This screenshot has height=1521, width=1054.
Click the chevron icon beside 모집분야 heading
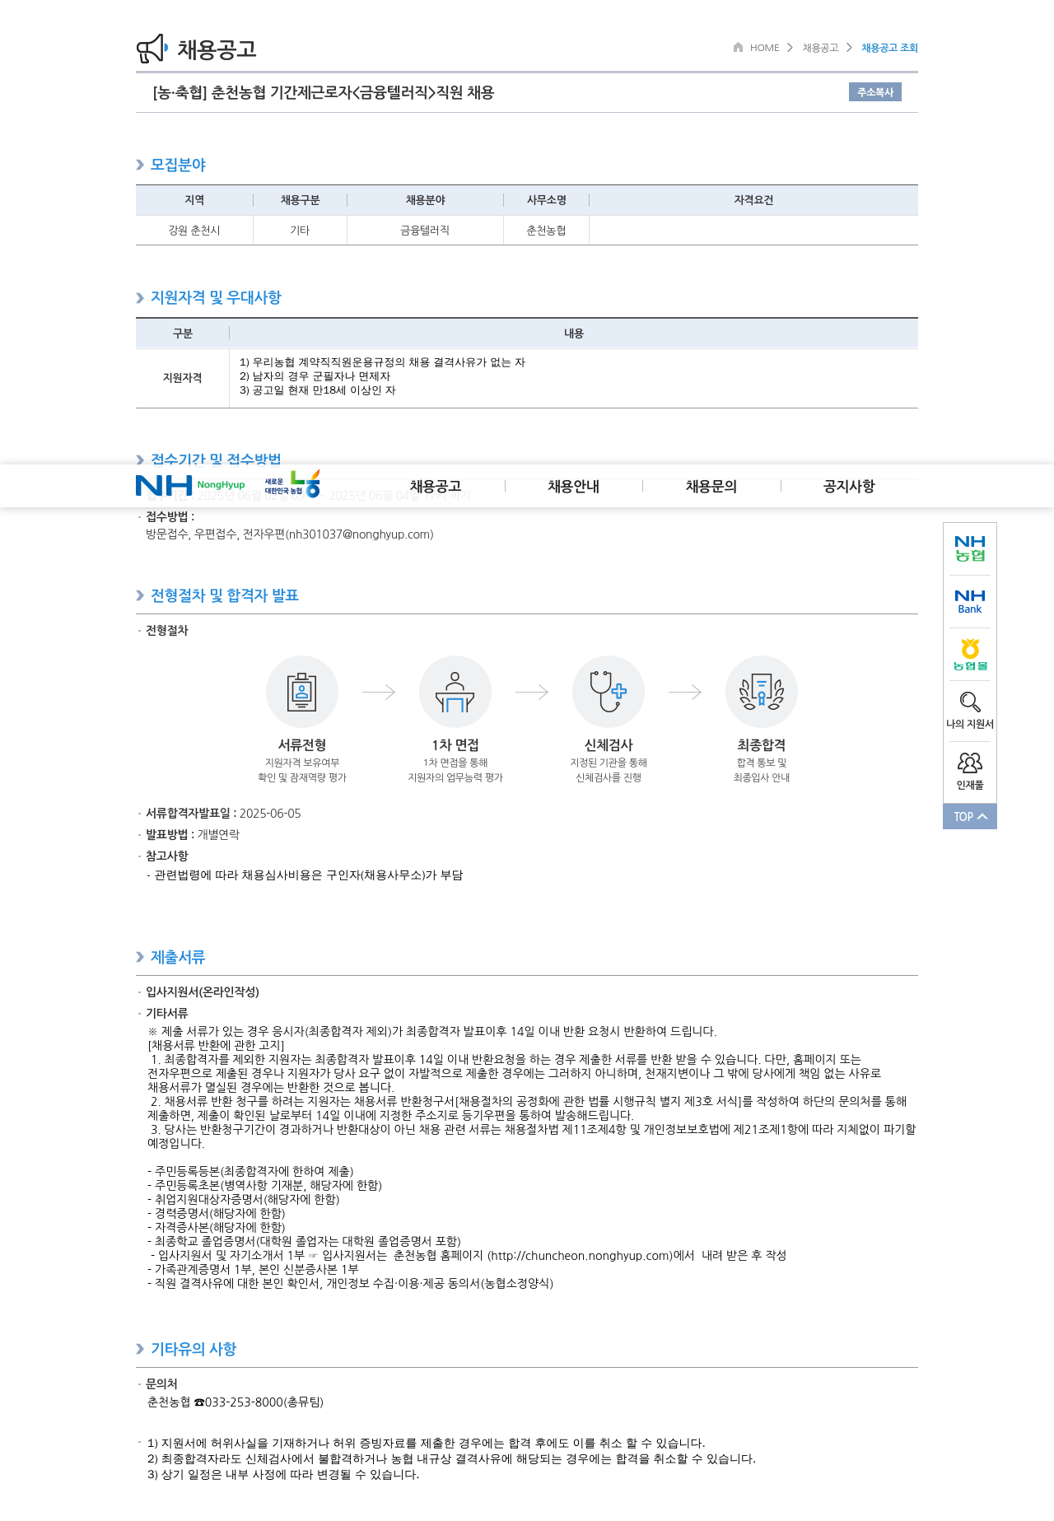point(140,166)
